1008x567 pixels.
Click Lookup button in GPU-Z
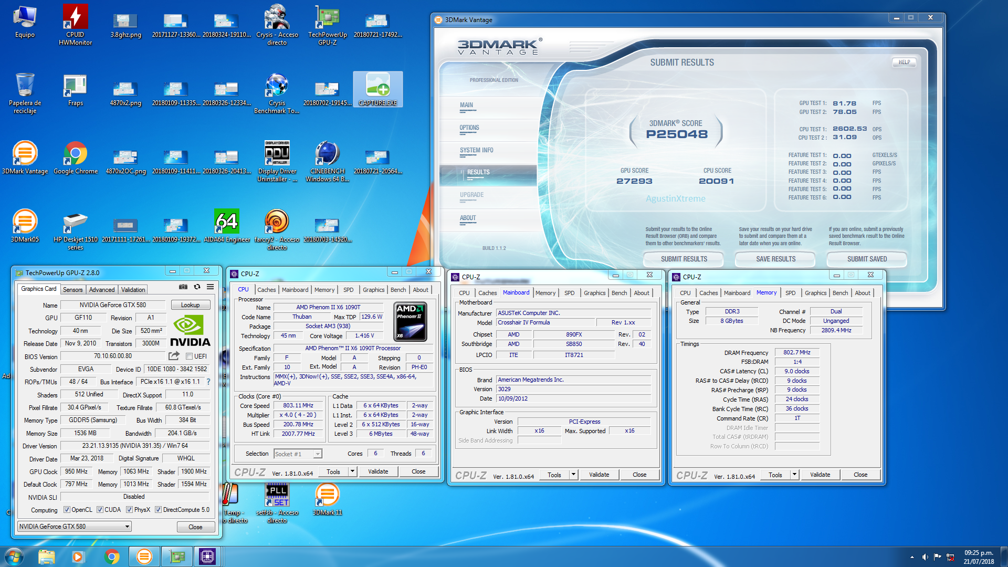190,305
